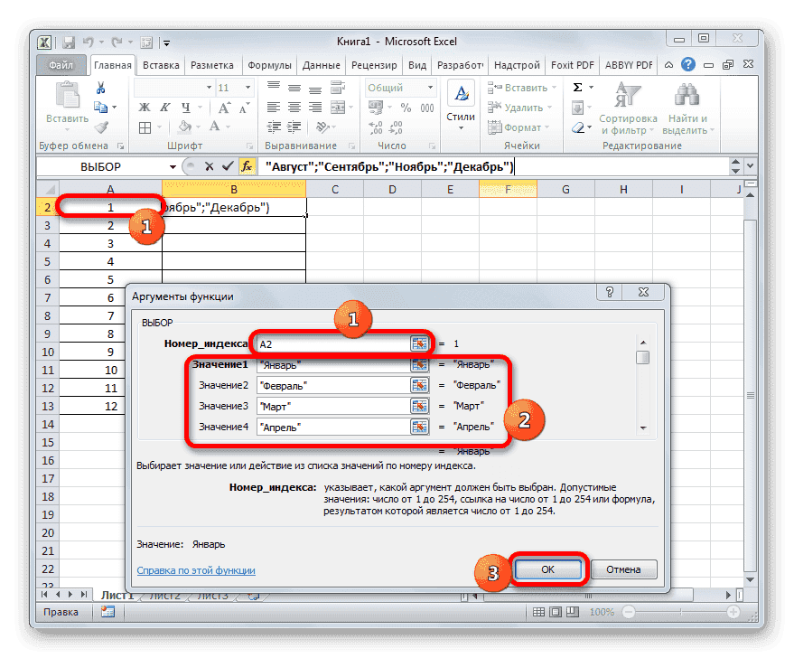Image resolution: width=794 pixels, height=658 pixels.
Task: Click the Insert Function fx icon
Action: point(246,166)
